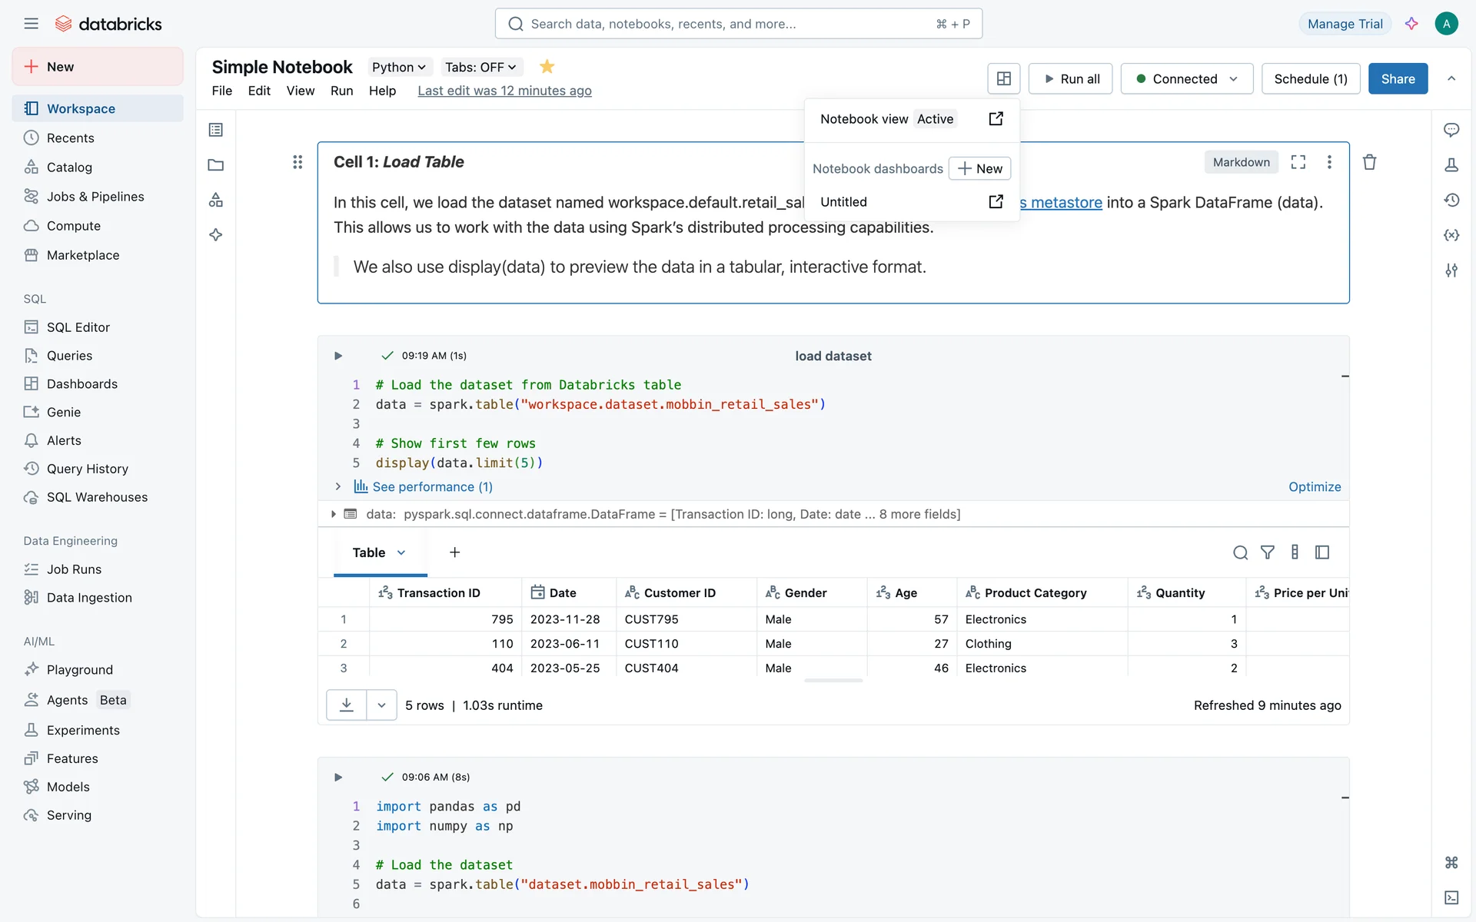Screen dimensions: 1476x922
Task: Click the filter icon in the results table toolbar
Action: point(1267,552)
